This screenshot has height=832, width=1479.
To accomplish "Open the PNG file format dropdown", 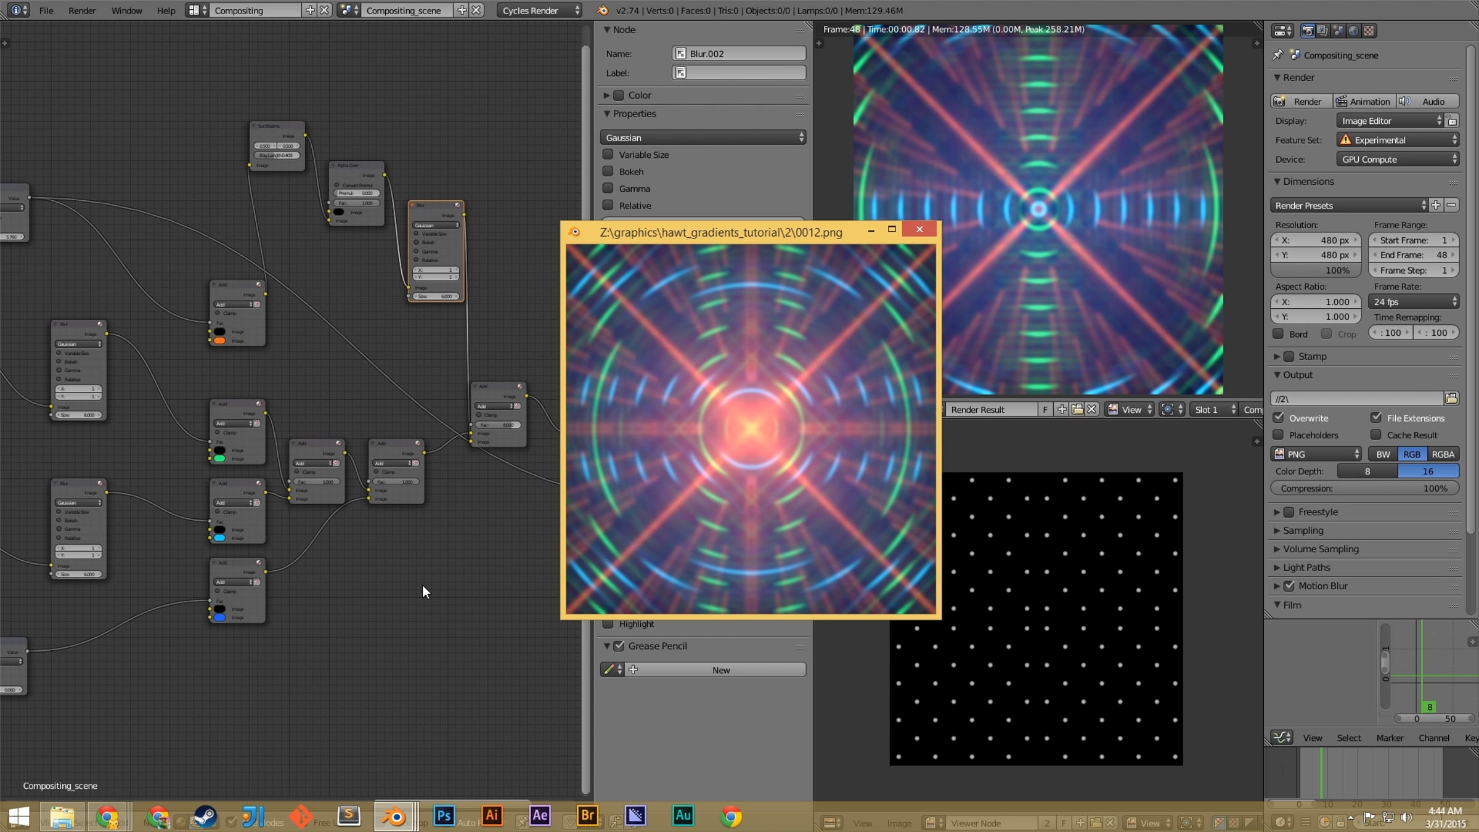I will coord(1316,454).
